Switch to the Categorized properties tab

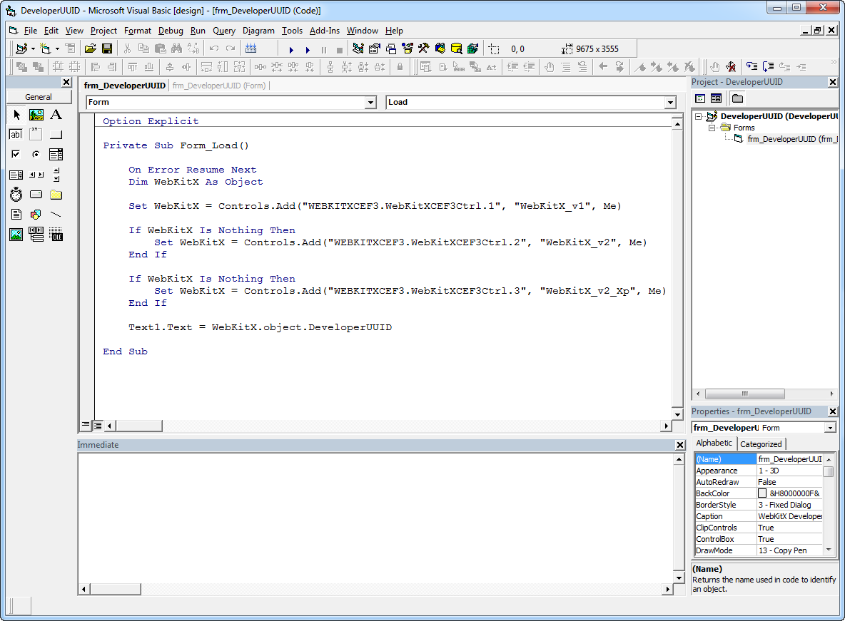761,443
